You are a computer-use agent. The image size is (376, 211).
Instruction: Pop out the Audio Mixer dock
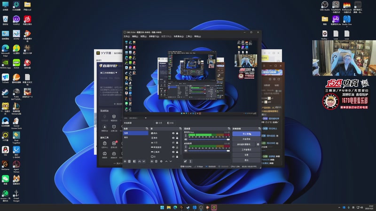[229, 128]
